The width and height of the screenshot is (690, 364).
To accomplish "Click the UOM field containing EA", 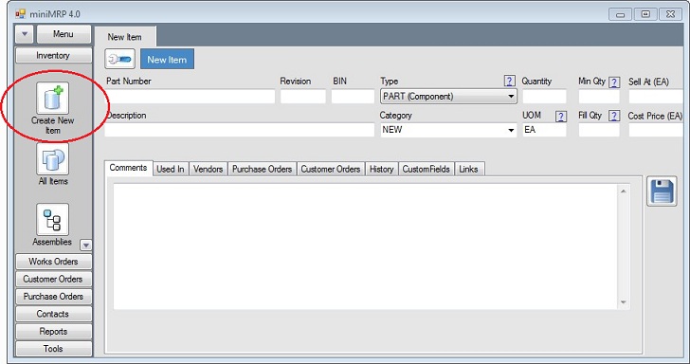I will (544, 130).
